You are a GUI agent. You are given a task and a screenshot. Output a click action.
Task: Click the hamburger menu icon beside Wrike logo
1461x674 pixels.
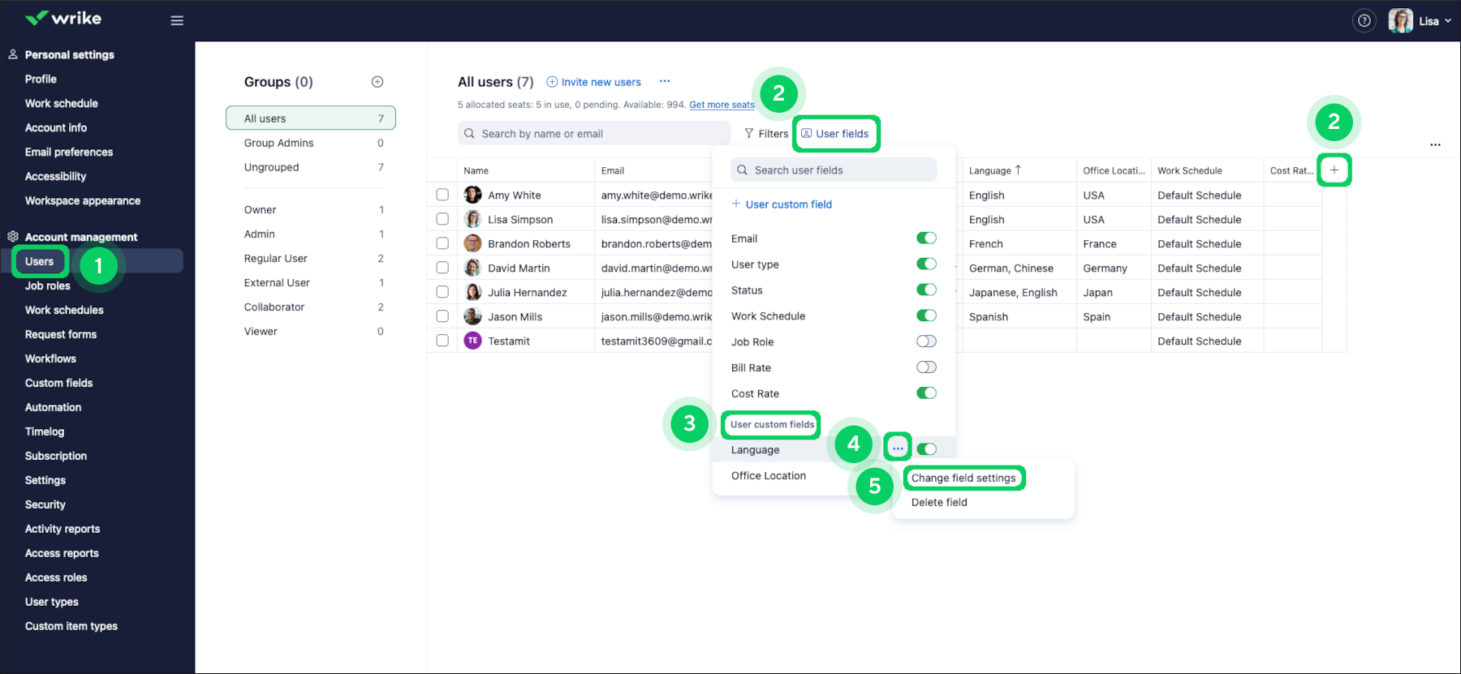[177, 21]
